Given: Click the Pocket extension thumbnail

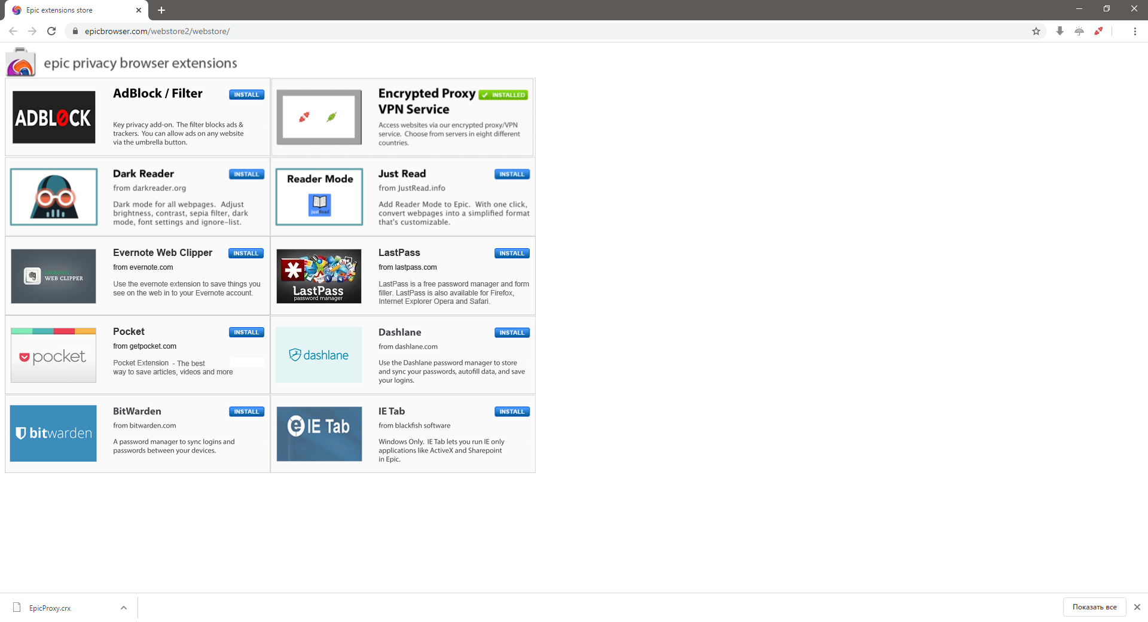Looking at the screenshot, I should [x=54, y=355].
